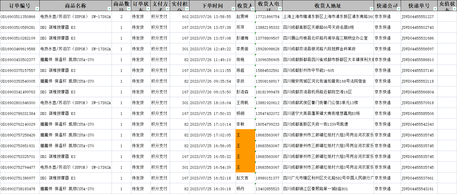Open the 实付积分 column filter dropdown

pyautogui.click(x=187, y=9)
